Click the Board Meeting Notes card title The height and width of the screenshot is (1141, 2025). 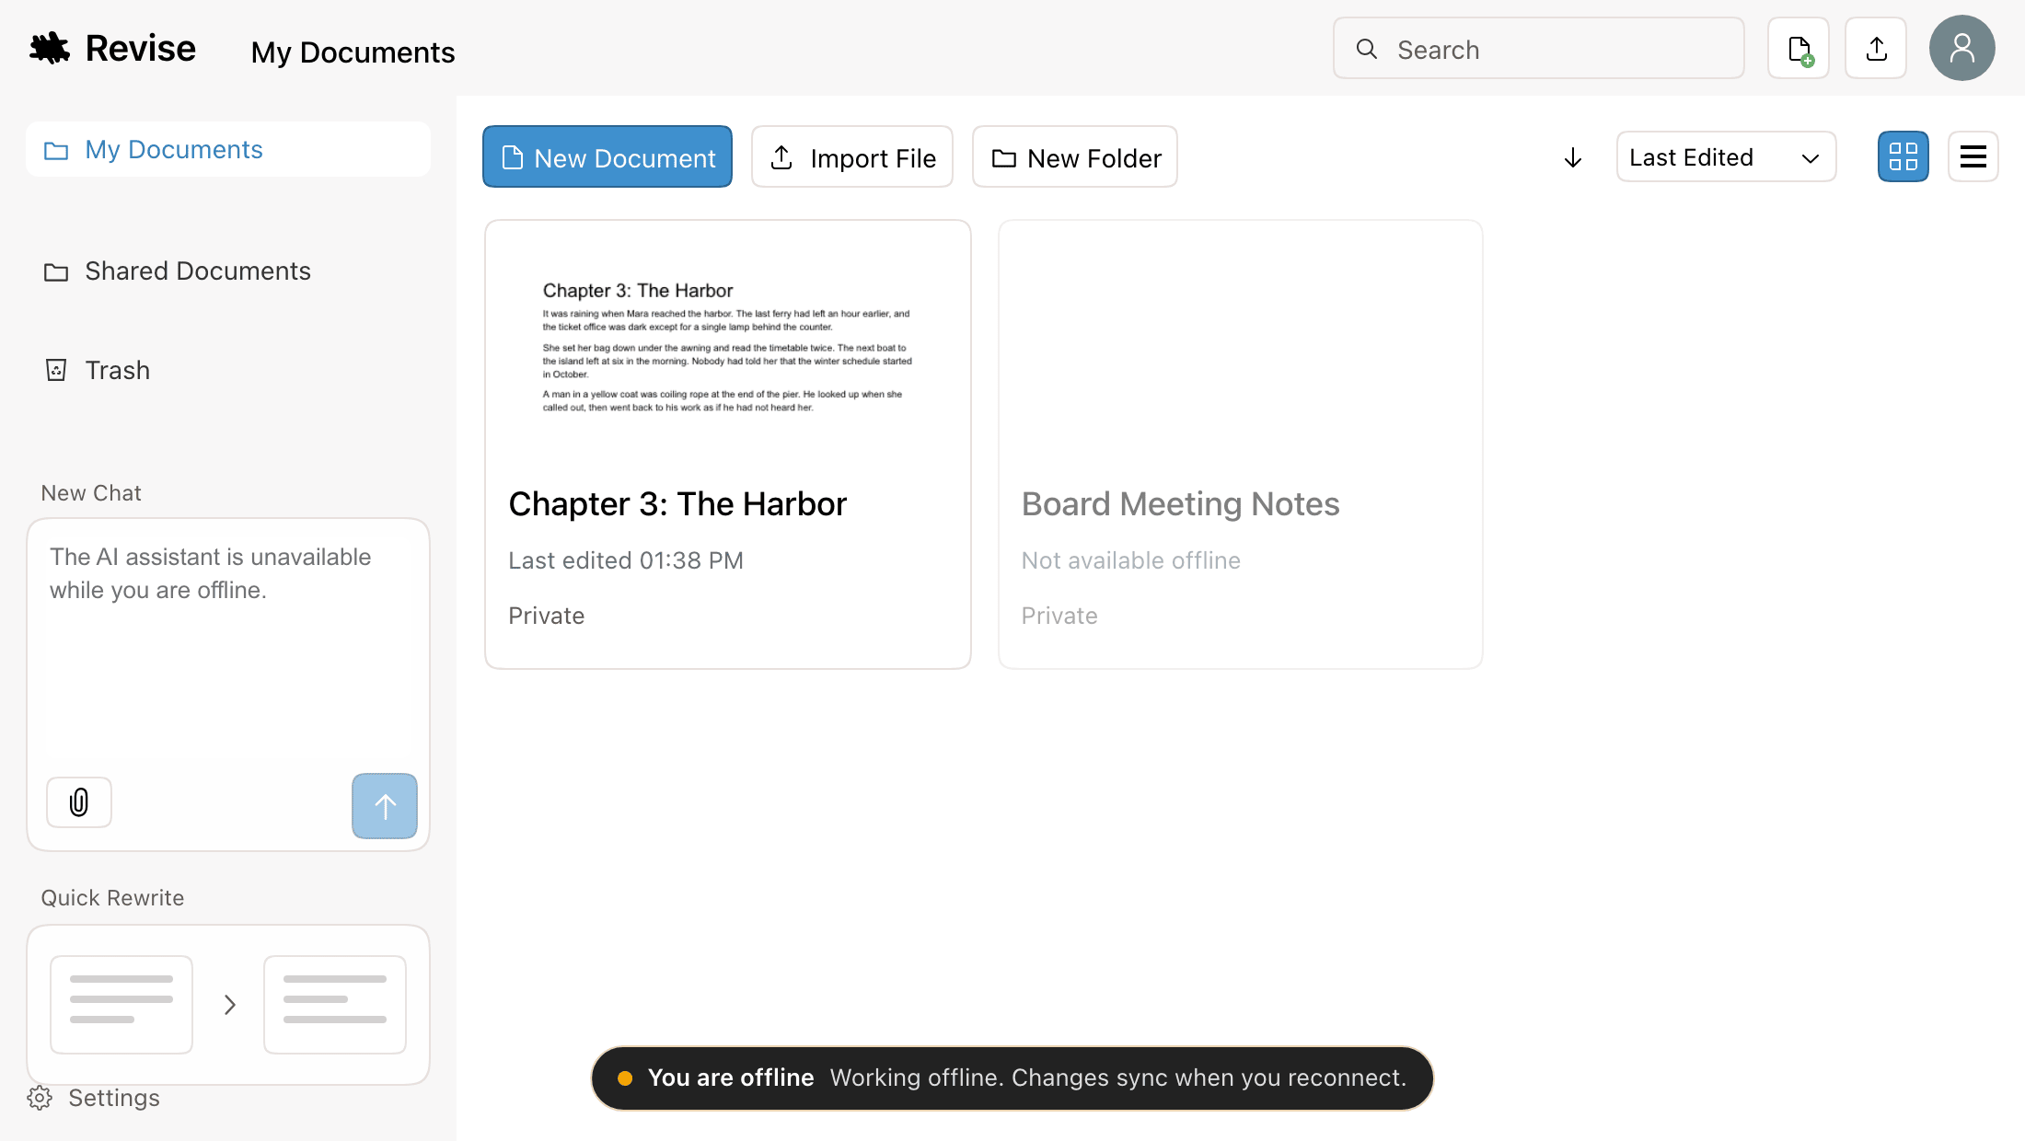[x=1181, y=504]
